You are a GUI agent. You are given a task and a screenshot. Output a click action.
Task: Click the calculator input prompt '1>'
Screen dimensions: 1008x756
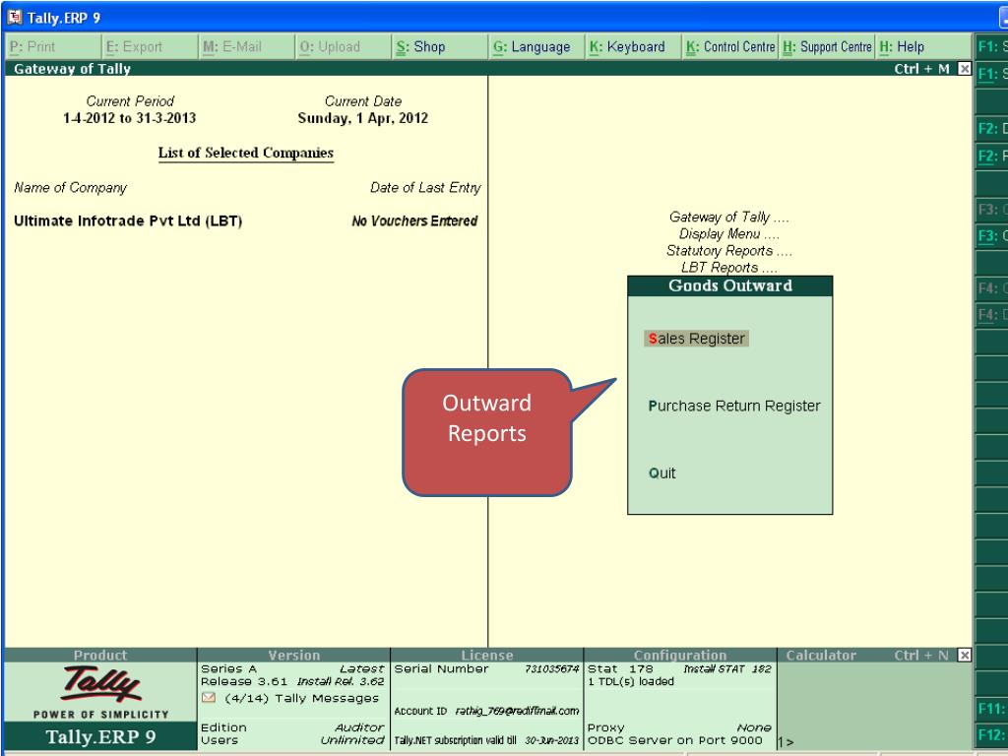[x=786, y=742]
